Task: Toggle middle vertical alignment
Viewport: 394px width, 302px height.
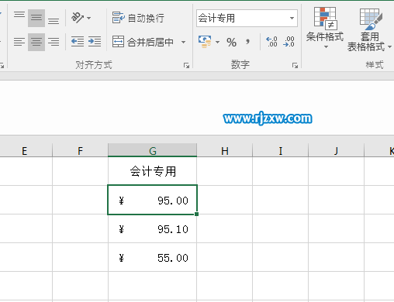Action: 36,18
